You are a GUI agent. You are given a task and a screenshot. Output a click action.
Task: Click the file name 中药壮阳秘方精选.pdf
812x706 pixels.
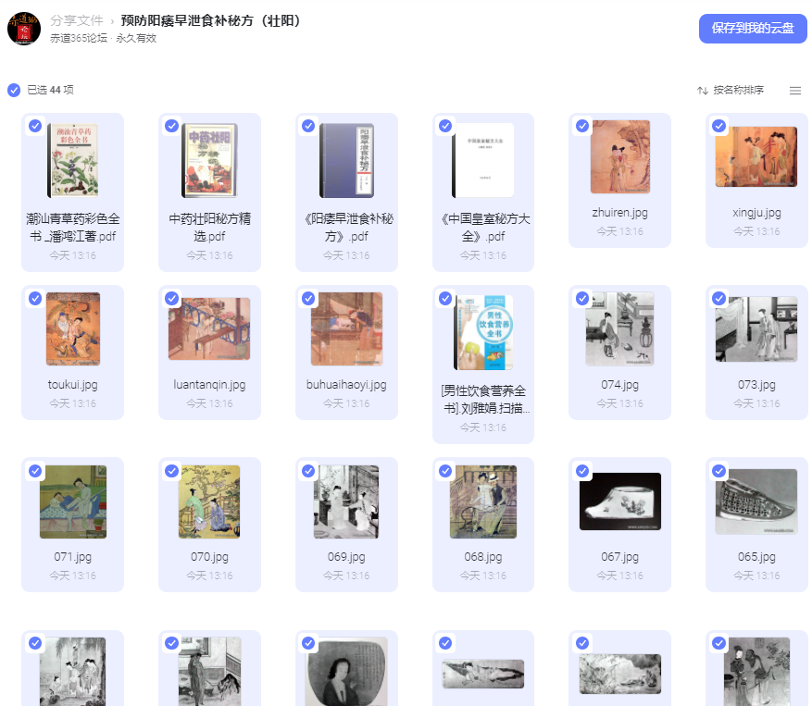tap(209, 228)
